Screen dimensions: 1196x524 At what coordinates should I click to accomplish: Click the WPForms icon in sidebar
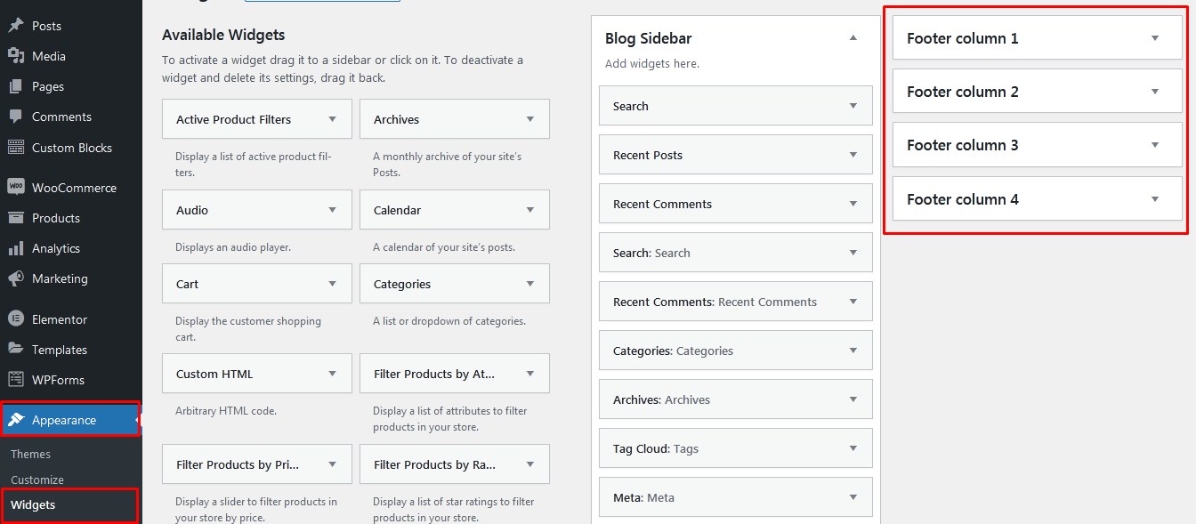click(x=16, y=380)
